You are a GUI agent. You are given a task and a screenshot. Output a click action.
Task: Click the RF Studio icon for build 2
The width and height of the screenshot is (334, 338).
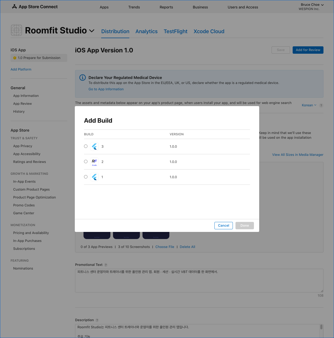click(x=94, y=162)
